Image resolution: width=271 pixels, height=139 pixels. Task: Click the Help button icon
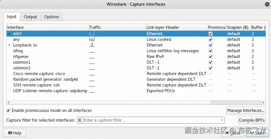(x=10, y=133)
